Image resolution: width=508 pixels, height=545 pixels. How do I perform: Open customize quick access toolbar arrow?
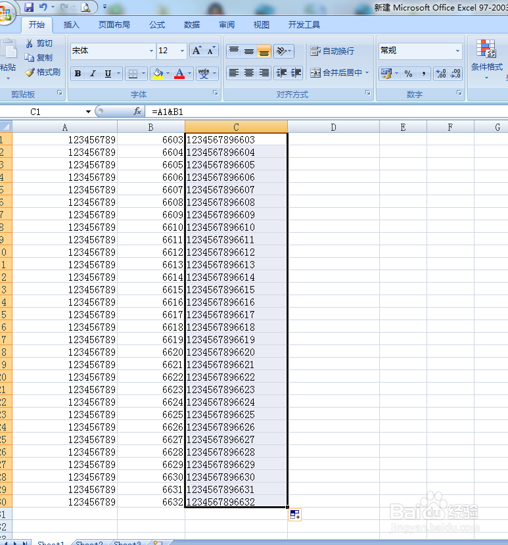104,7
